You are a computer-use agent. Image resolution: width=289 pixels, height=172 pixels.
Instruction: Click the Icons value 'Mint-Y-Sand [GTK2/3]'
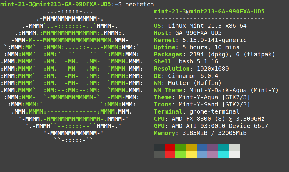(214, 104)
